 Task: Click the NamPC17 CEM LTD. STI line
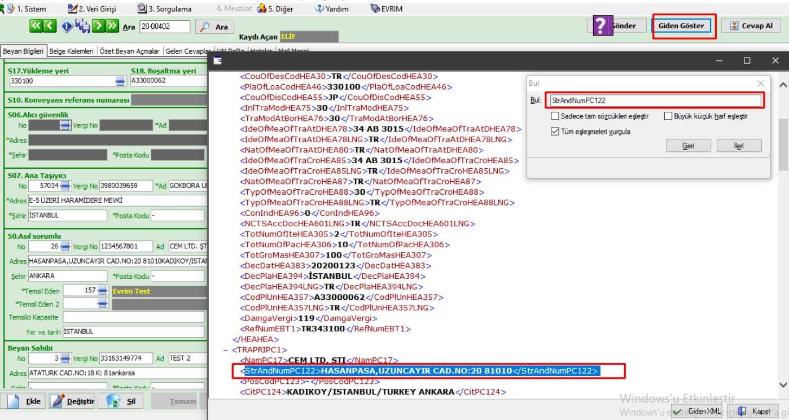[319, 360]
